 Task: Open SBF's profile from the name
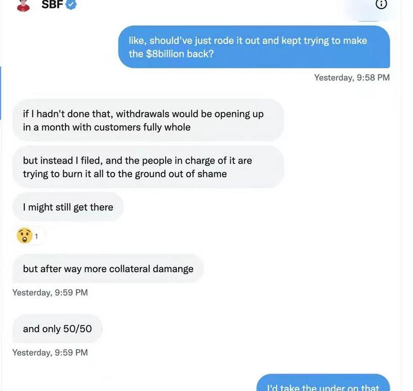click(52, 4)
